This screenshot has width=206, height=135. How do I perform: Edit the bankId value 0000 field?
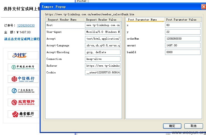(183, 52)
